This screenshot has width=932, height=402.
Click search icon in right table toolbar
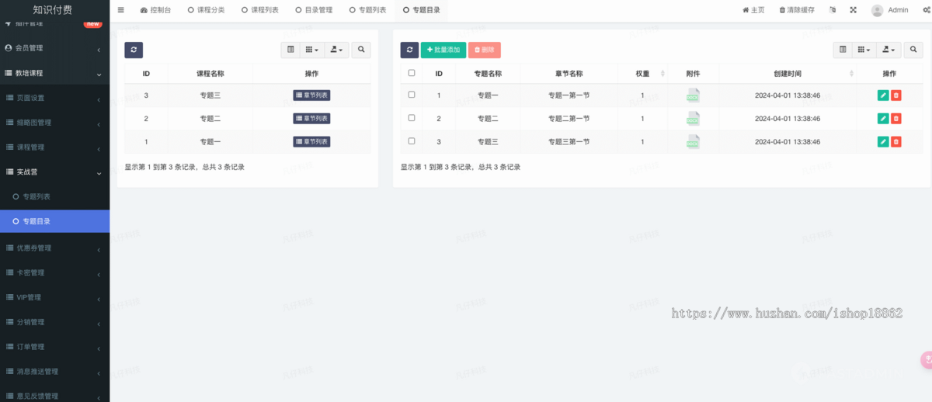913,50
